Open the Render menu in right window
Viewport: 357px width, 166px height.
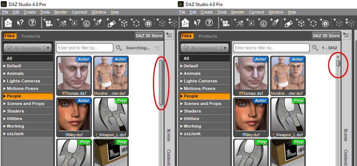coord(238,12)
